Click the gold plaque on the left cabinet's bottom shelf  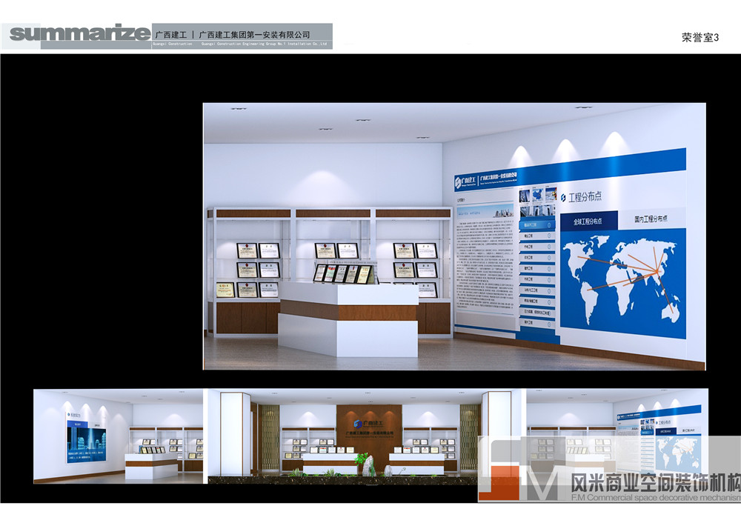point(225,290)
